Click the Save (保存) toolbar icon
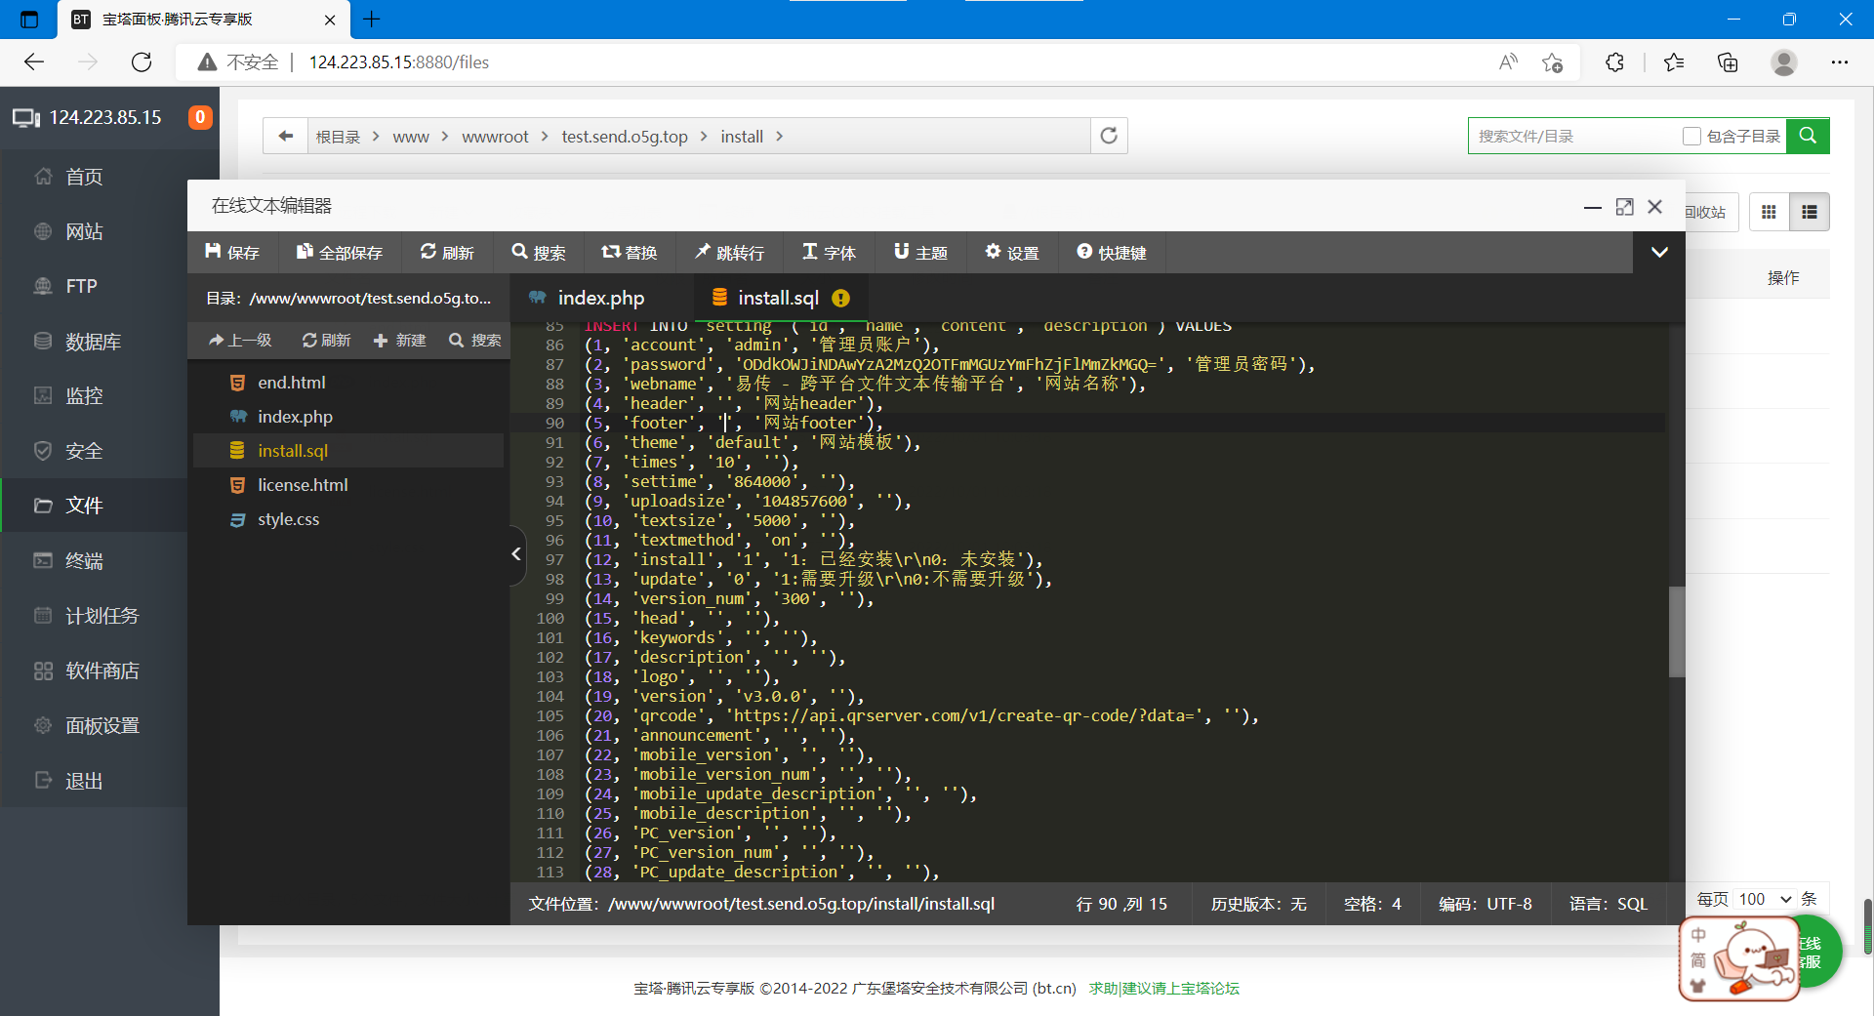Viewport: 1874px width, 1016px height. coord(232,253)
